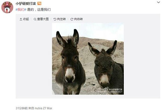Open the nubia Z7 Max source link
The height and width of the screenshot is (111, 164).
point(43,108)
